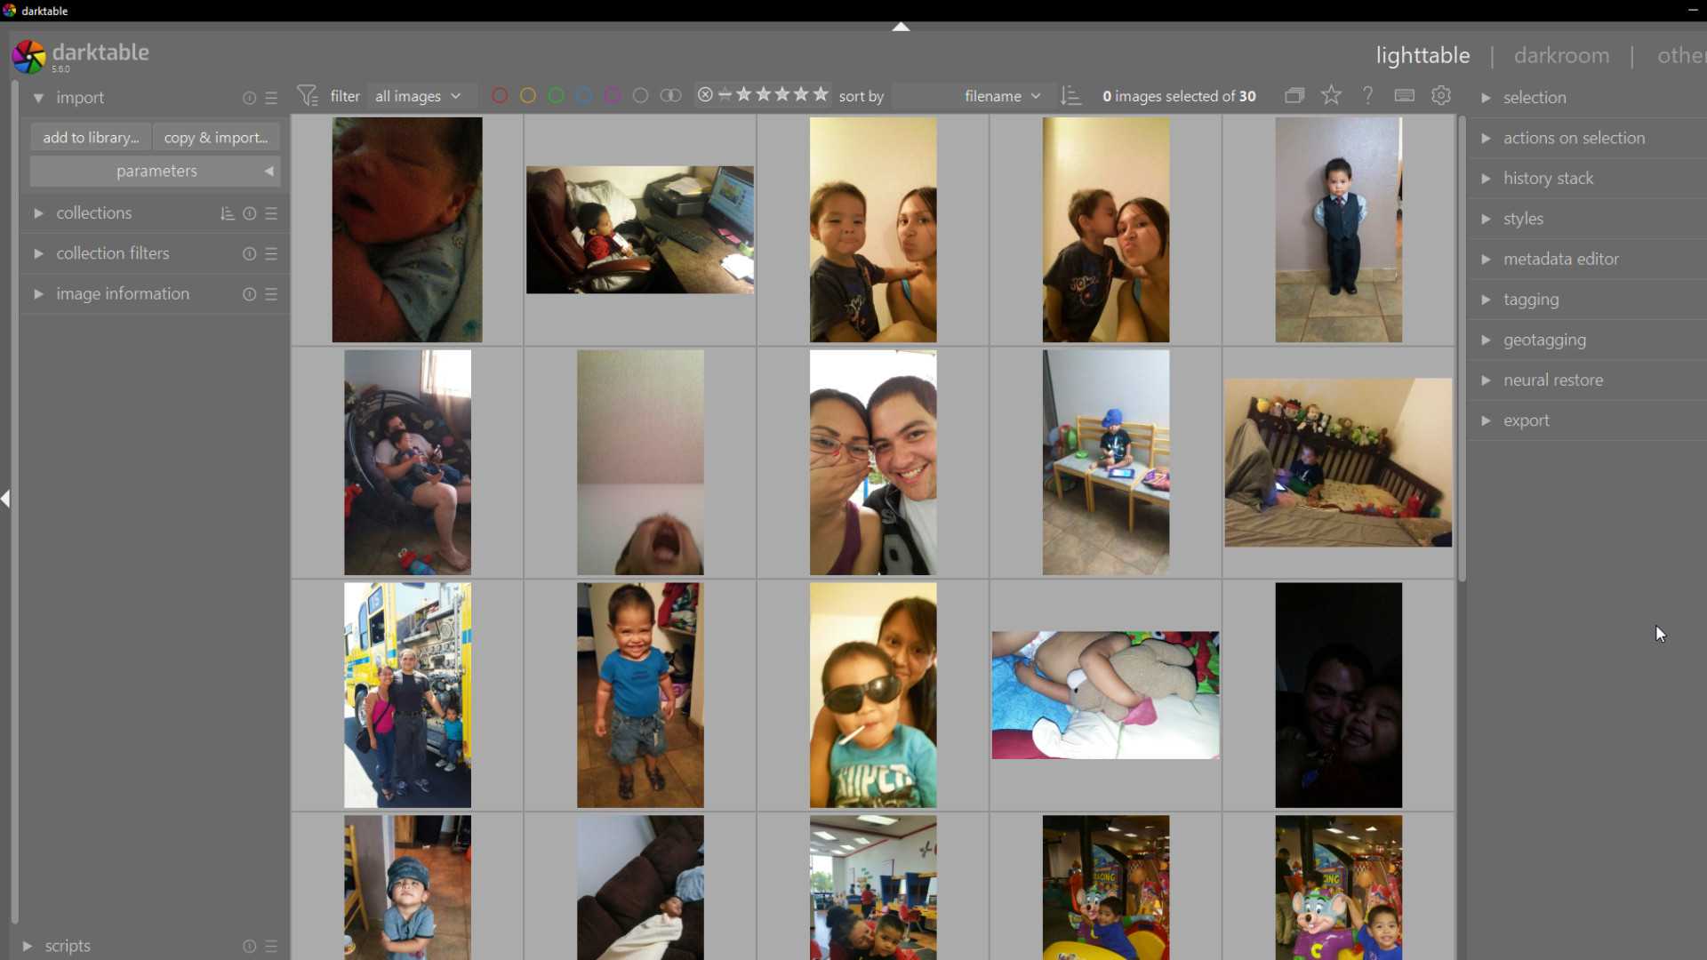Reset the collection filters module
Image resolution: width=1707 pixels, height=960 pixels.
pyautogui.click(x=249, y=253)
